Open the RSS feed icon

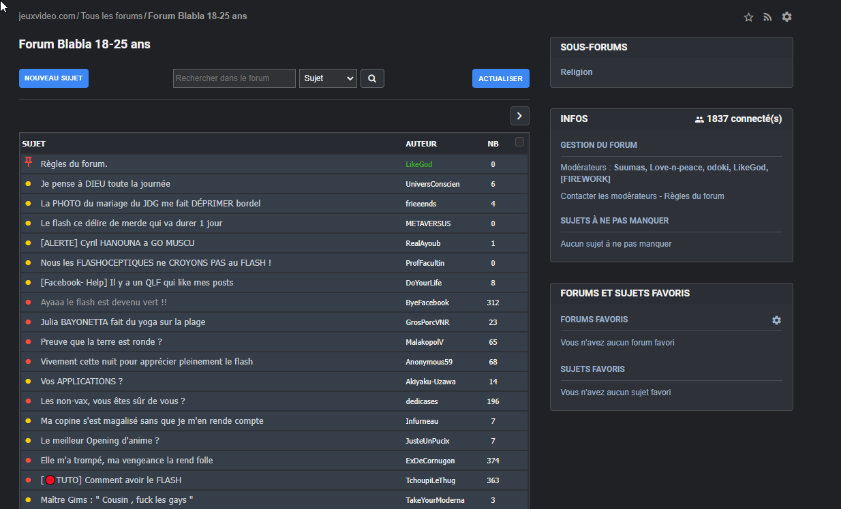tap(767, 17)
